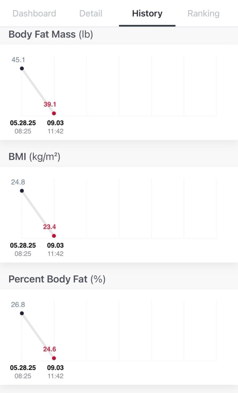Tap the red 39.1 Body Fat Mass point
The height and width of the screenshot is (393, 238).
pyautogui.click(x=54, y=113)
